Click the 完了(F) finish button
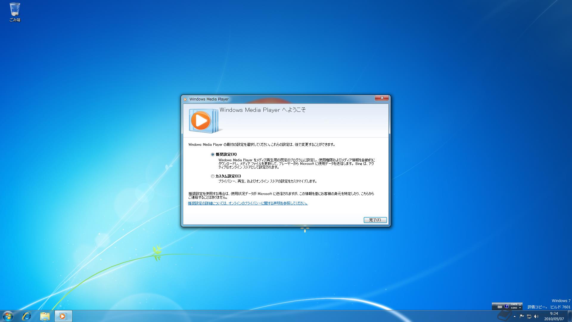Screen dimensions: 572x322 click(375, 220)
